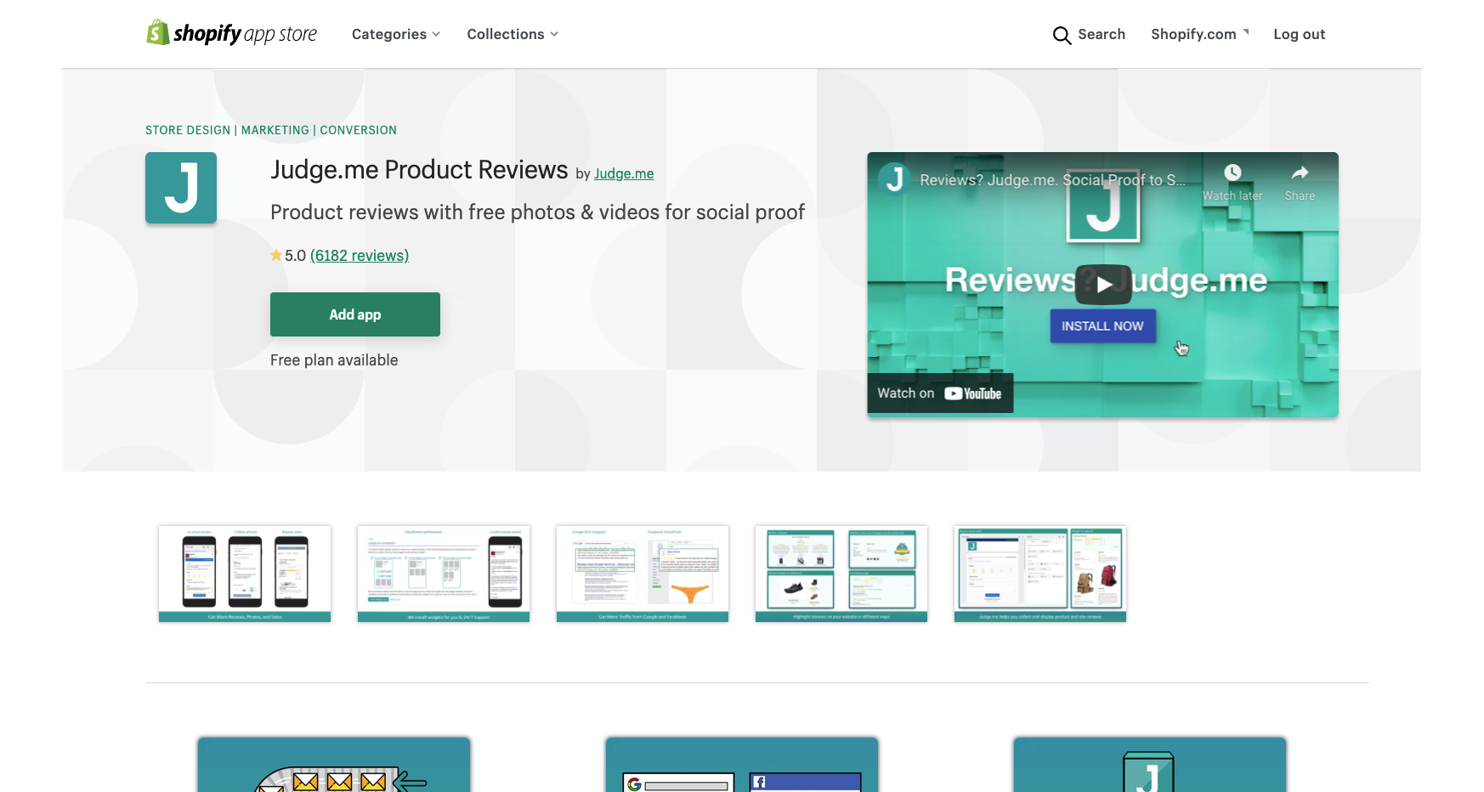Click the Search magnifier icon
The height and width of the screenshot is (792, 1484).
[x=1062, y=35]
